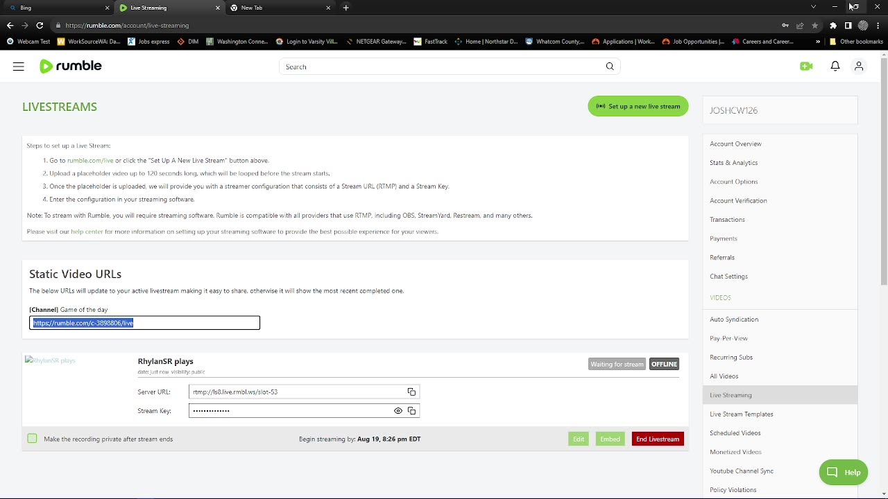
Task: Open Scheduled Videos in sidebar
Action: pos(735,433)
